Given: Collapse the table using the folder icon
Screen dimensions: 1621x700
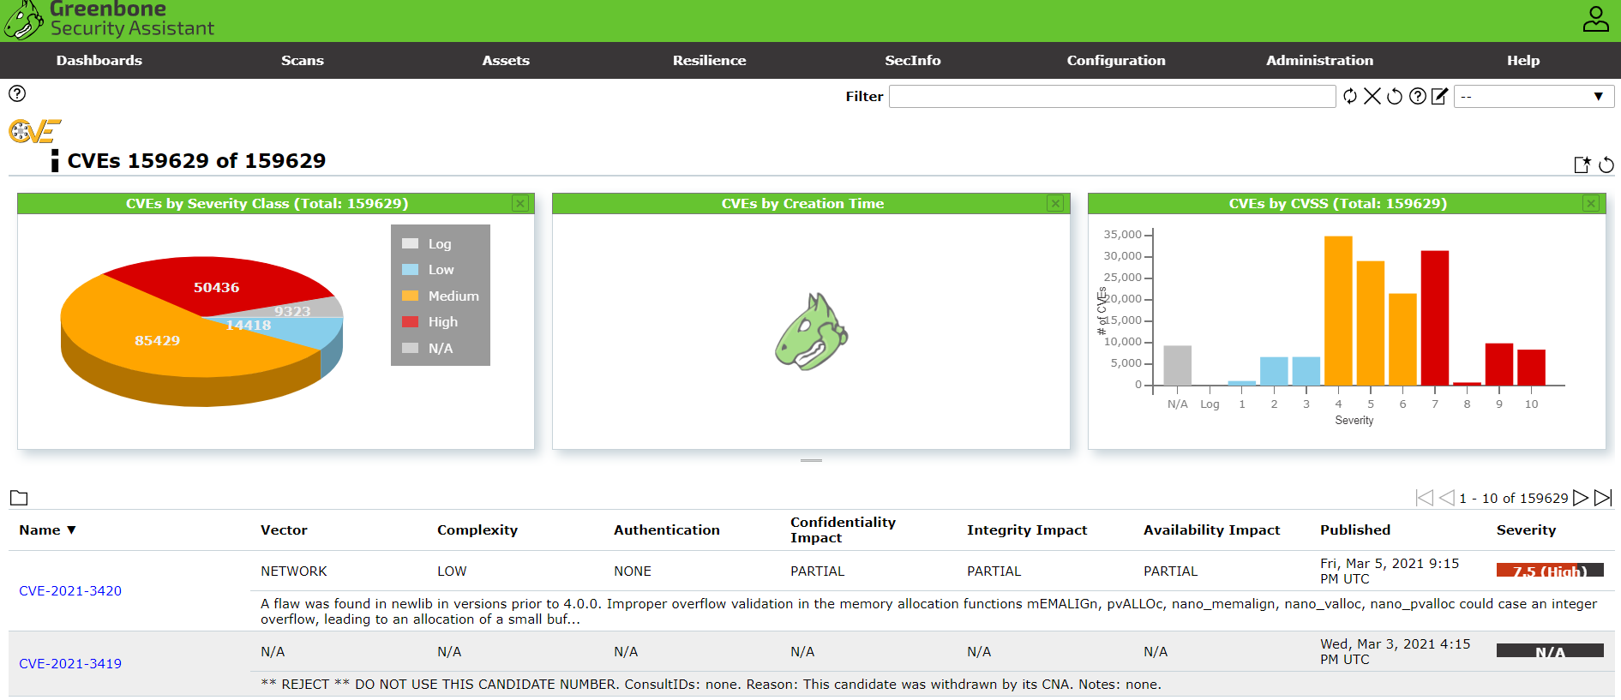Looking at the screenshot, I should pyautogui.click(x=19, y=498).
